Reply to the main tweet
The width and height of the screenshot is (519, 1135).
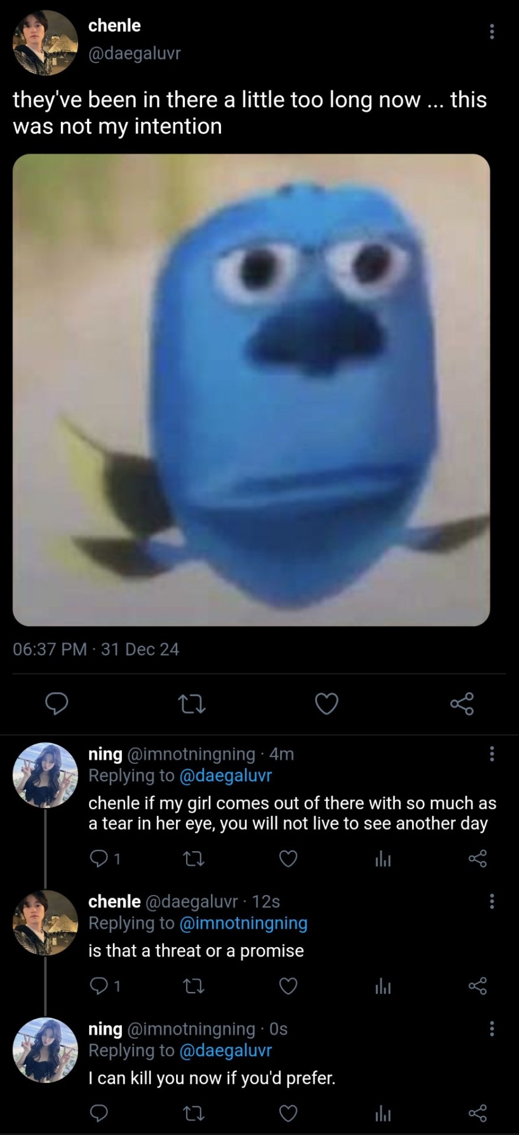(57, 703)
